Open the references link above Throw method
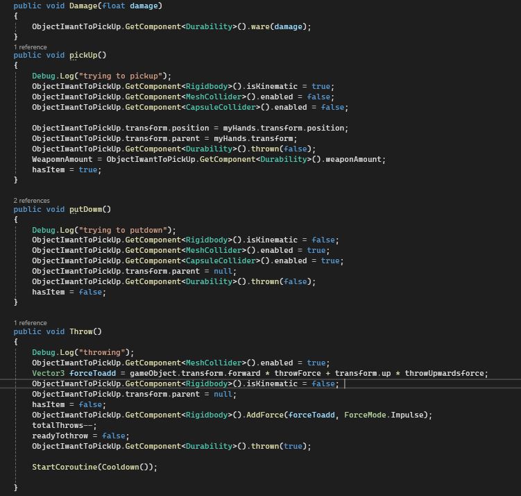Viewport: 521px width, 496px height. 31,323
